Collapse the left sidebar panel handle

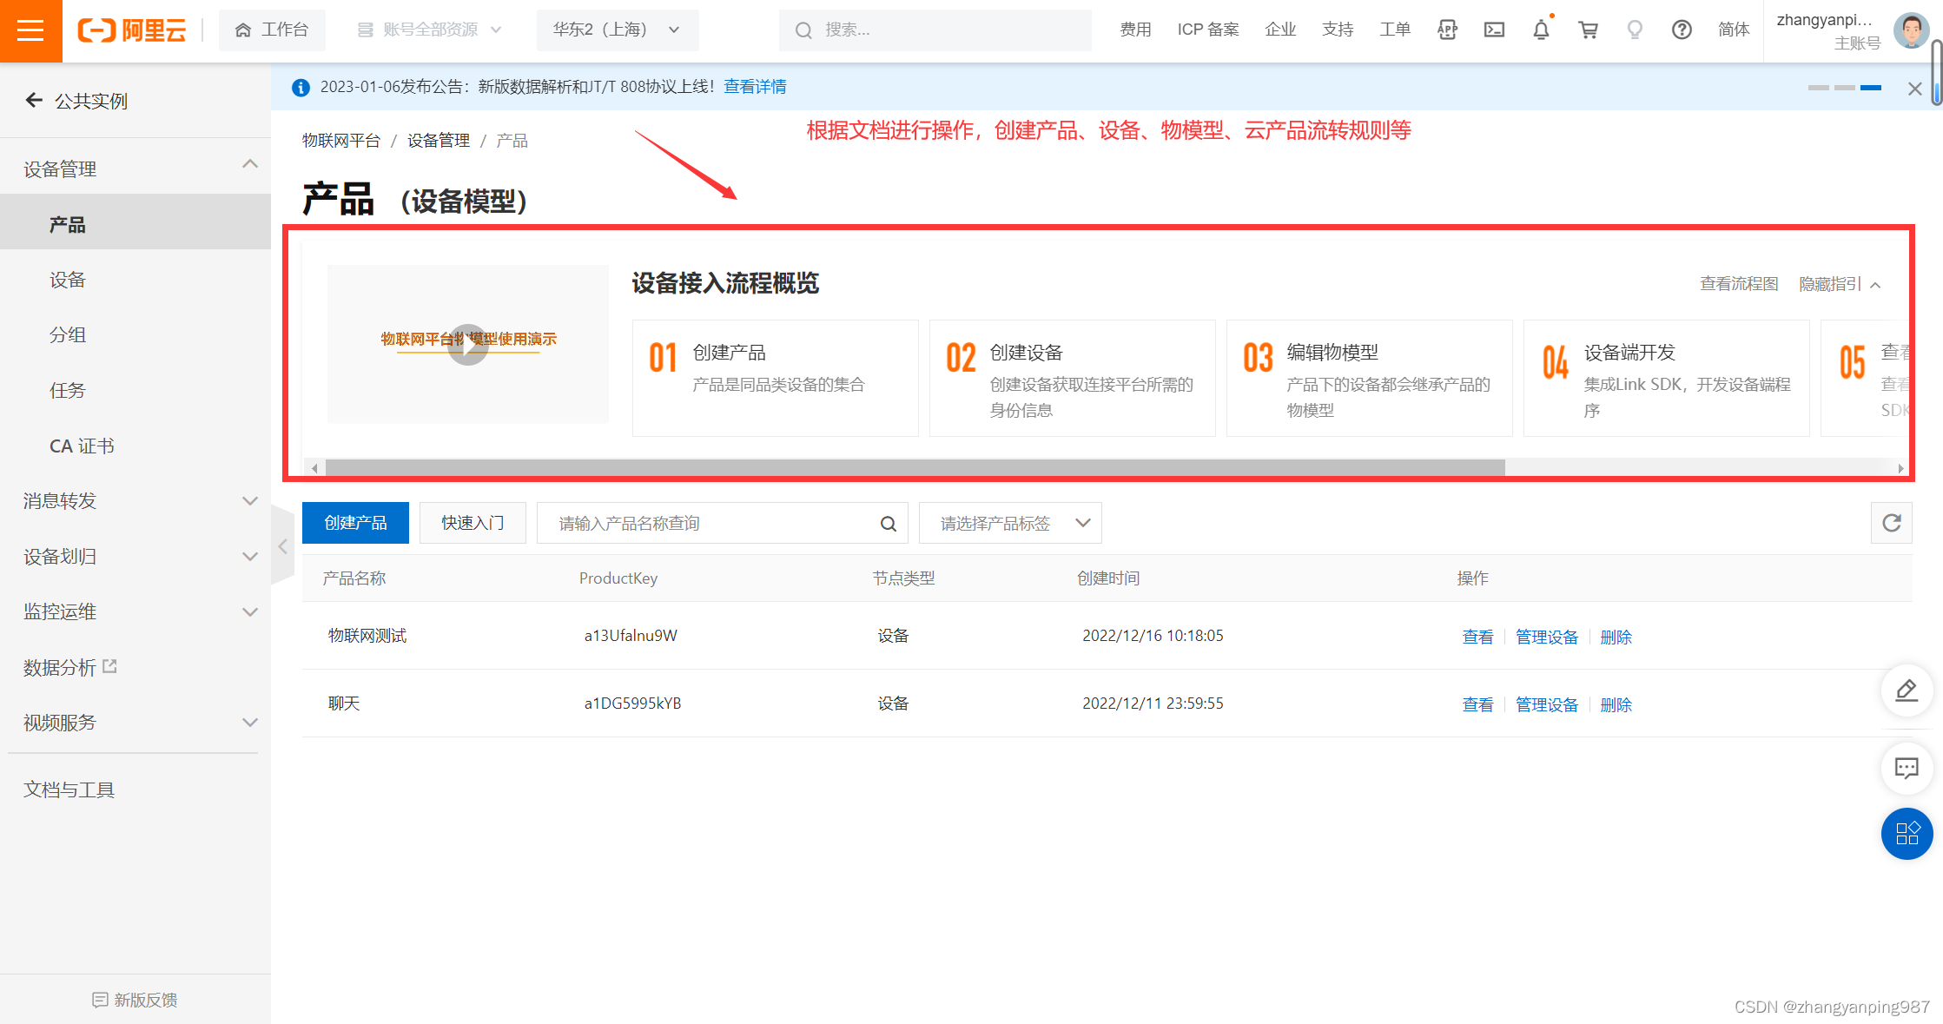tap(282, 546)
